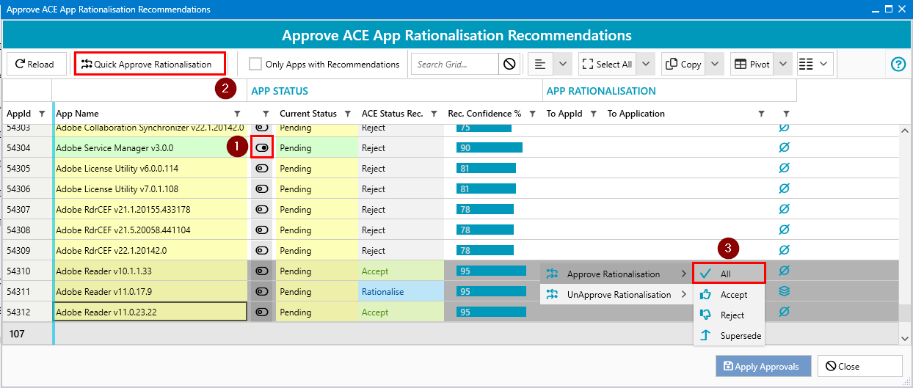Open the dropdown next to alignment icon
Screen dimensions: 913x388
(x=562, y=65)
